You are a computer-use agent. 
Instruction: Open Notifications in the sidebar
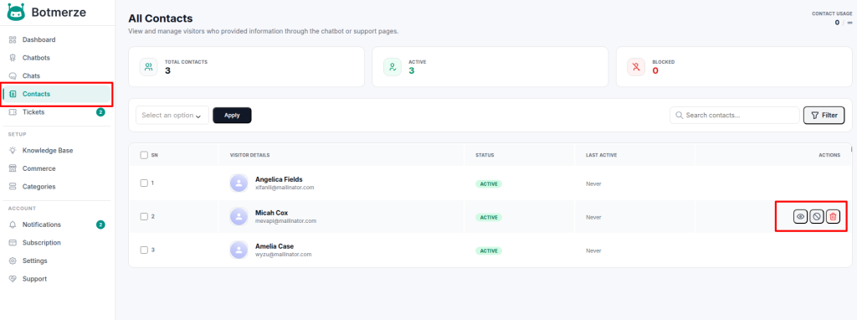58,225
